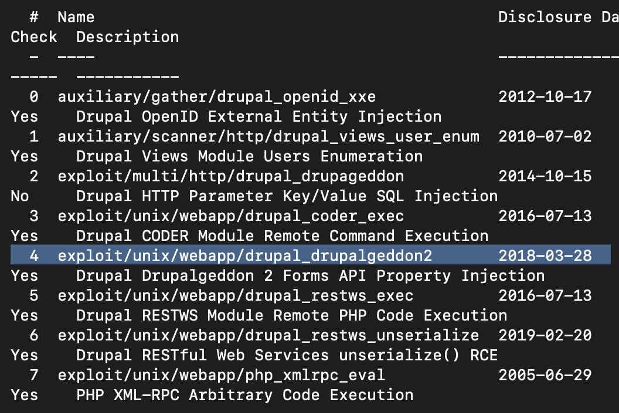Click exploit/multi/http/drupal_drupageddon module name
This screenshot has height=413, width=619.
[230, 176]
